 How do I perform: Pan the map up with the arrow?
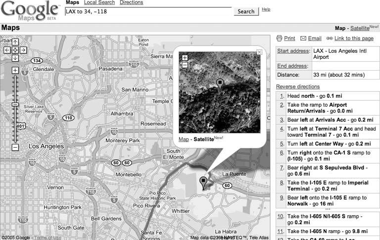(x=15, y=42)
